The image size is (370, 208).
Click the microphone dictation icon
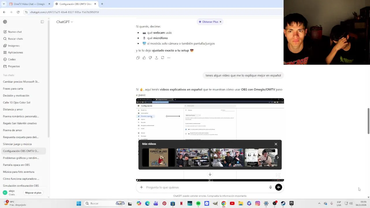click(x=271, y=187)
